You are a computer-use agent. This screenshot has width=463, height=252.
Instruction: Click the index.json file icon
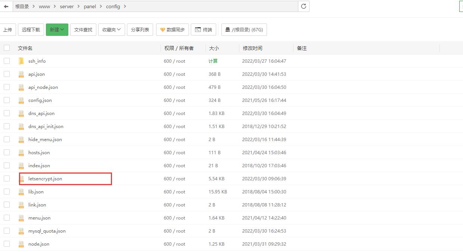[21, 166]
